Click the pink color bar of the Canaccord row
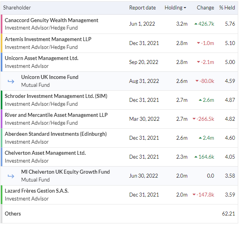Viewport: 239px width, 225px height. pyautogui.click(x=2, y=24)
